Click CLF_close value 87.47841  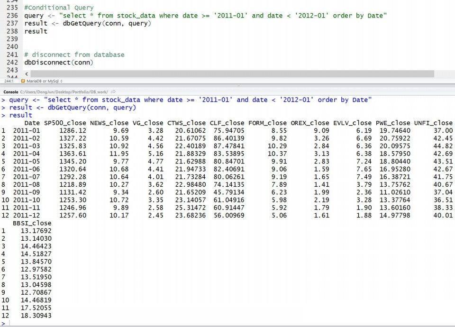coord(229,146)
